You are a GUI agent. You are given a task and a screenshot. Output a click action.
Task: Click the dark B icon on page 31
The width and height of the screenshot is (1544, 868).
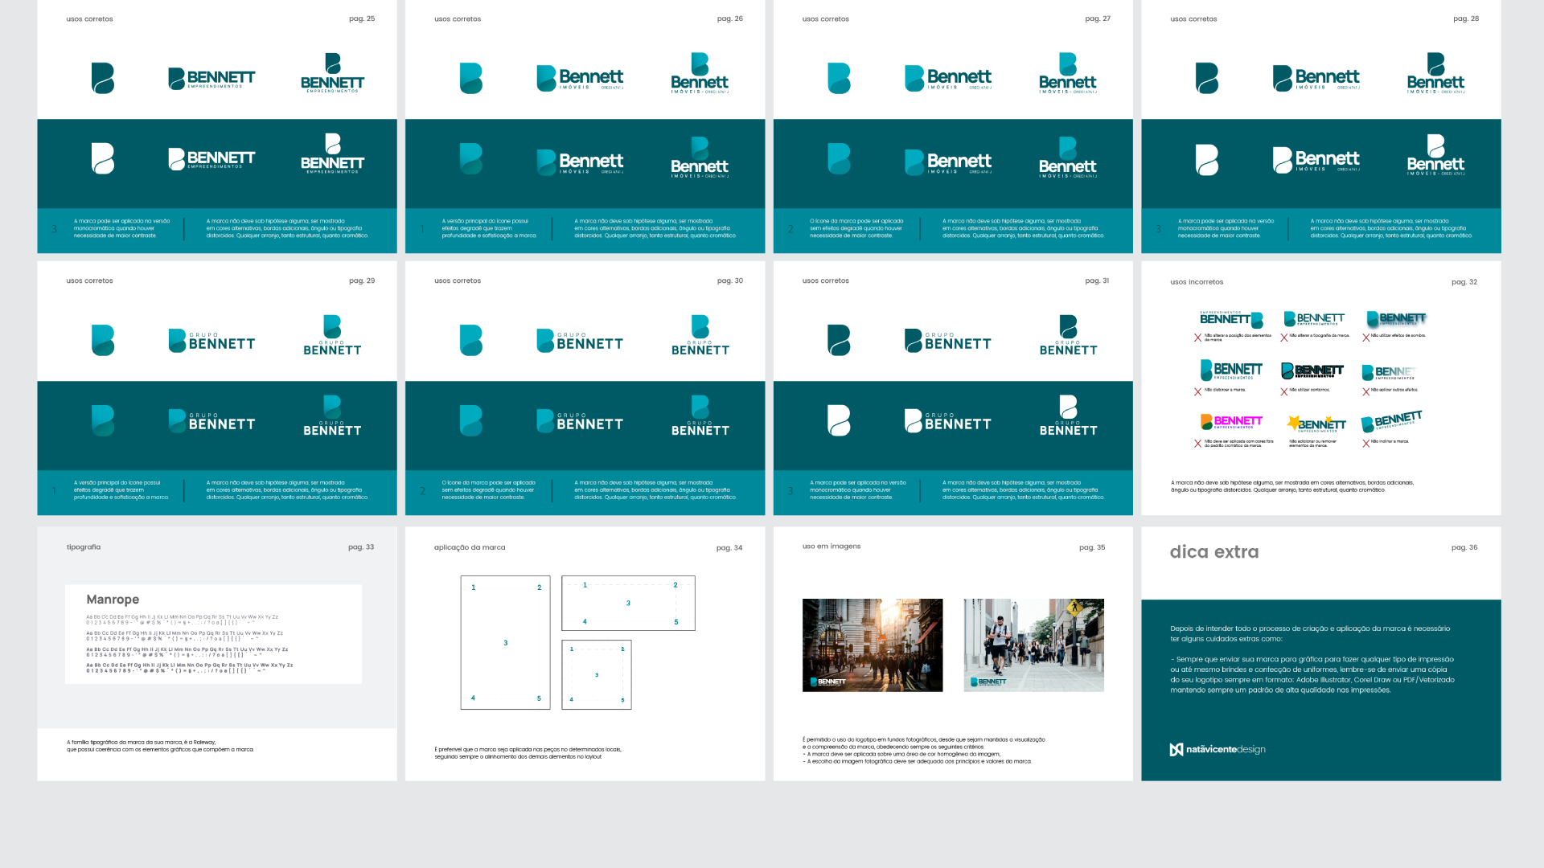839,340
